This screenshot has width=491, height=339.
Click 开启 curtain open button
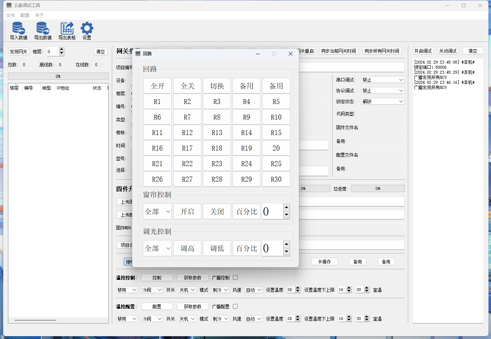(187, 212)
